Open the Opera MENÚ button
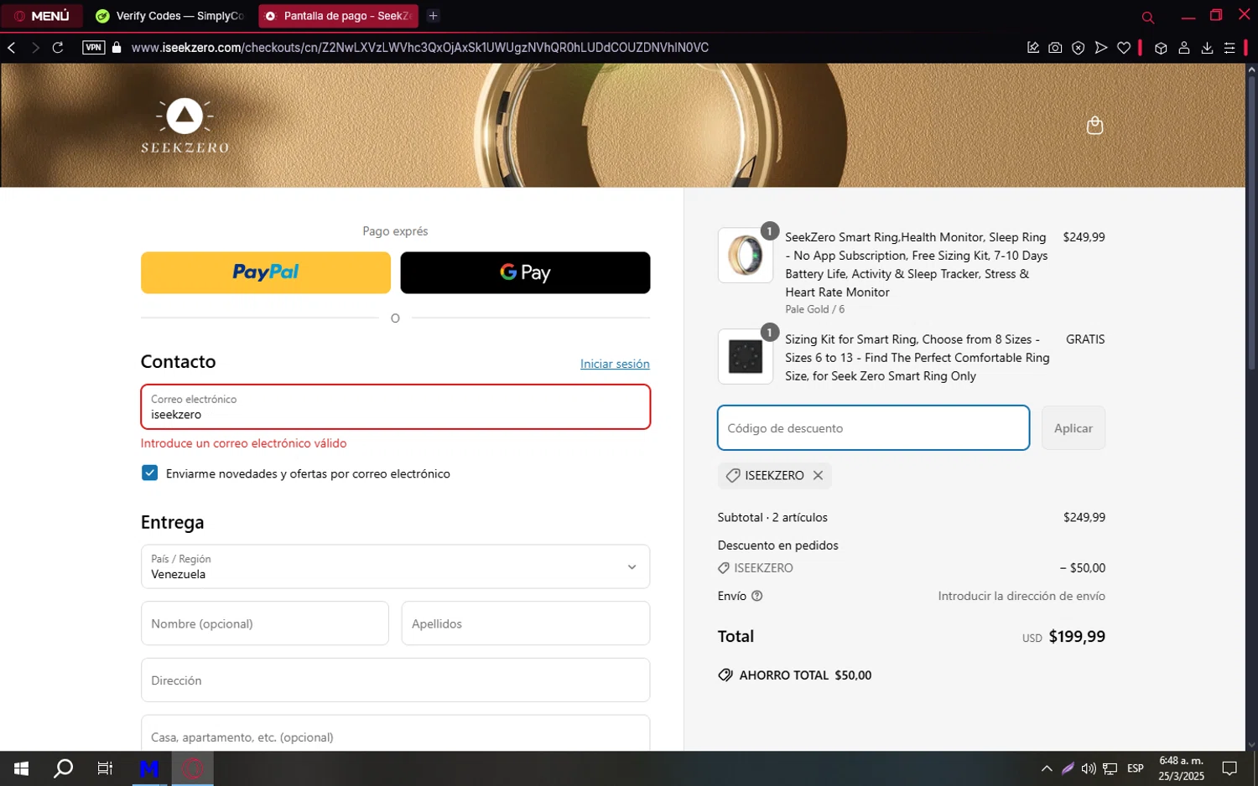 42,16
